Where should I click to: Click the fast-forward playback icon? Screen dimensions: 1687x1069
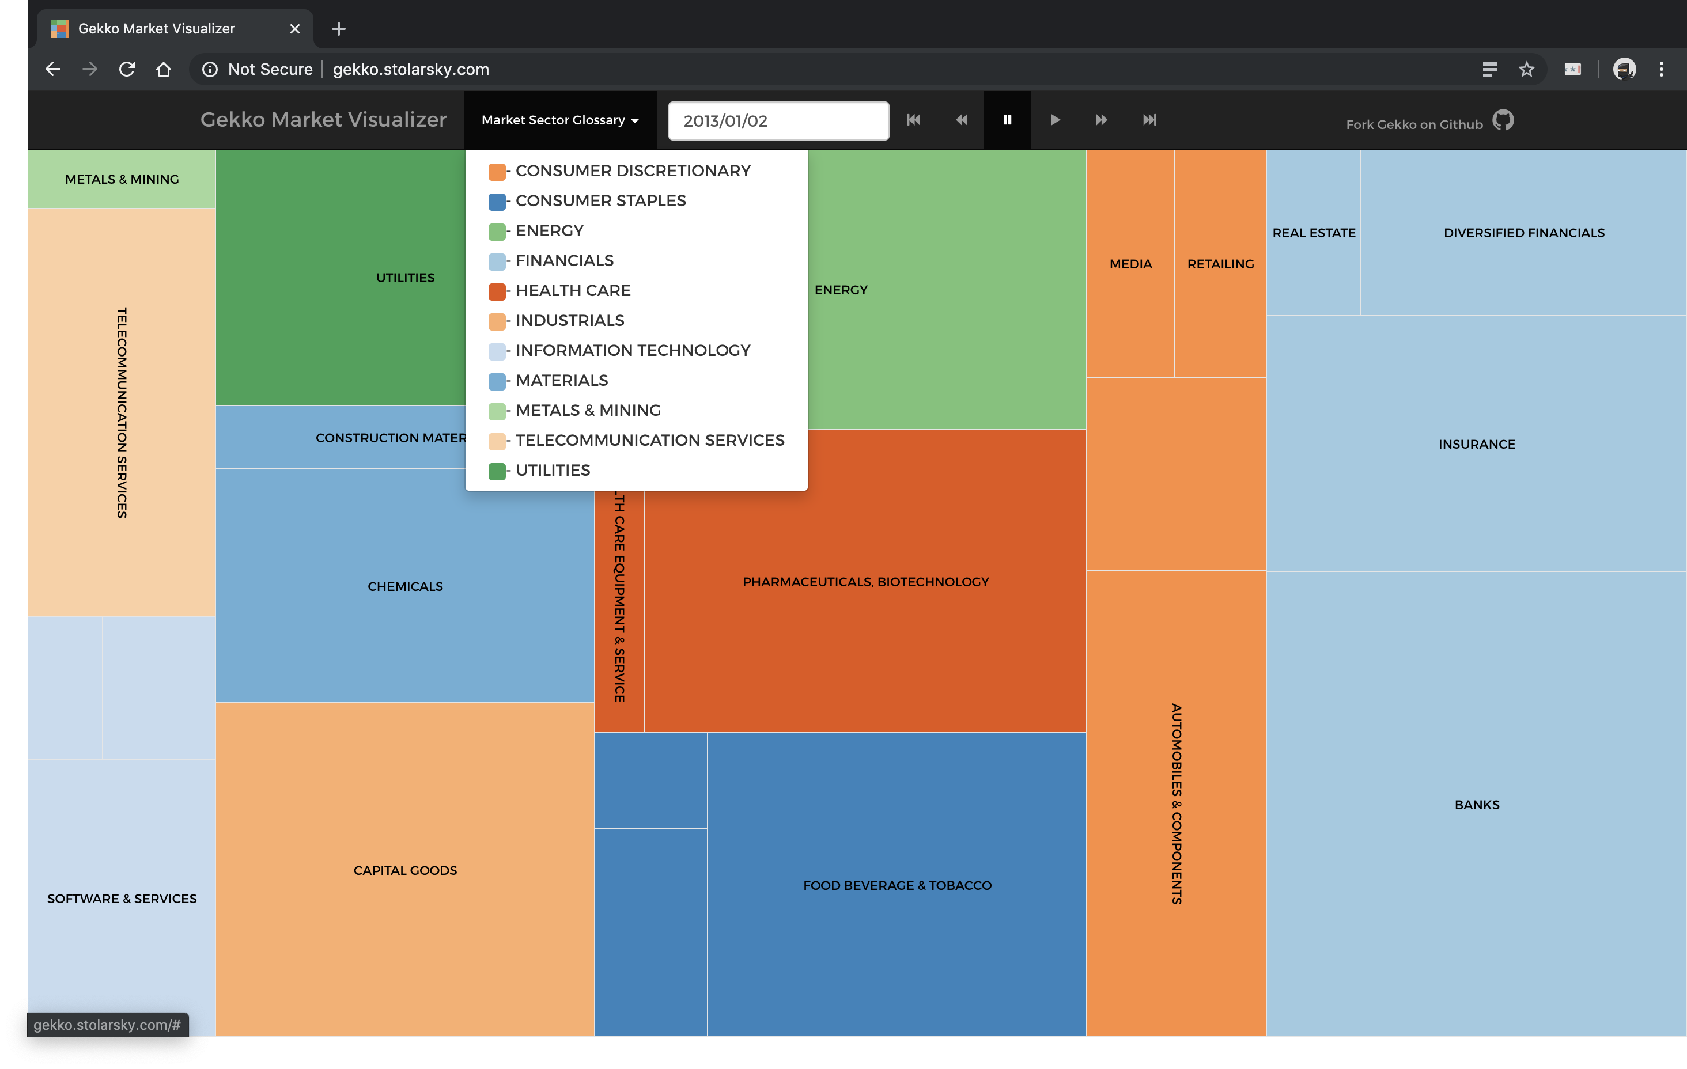[x=1100, y=119]
